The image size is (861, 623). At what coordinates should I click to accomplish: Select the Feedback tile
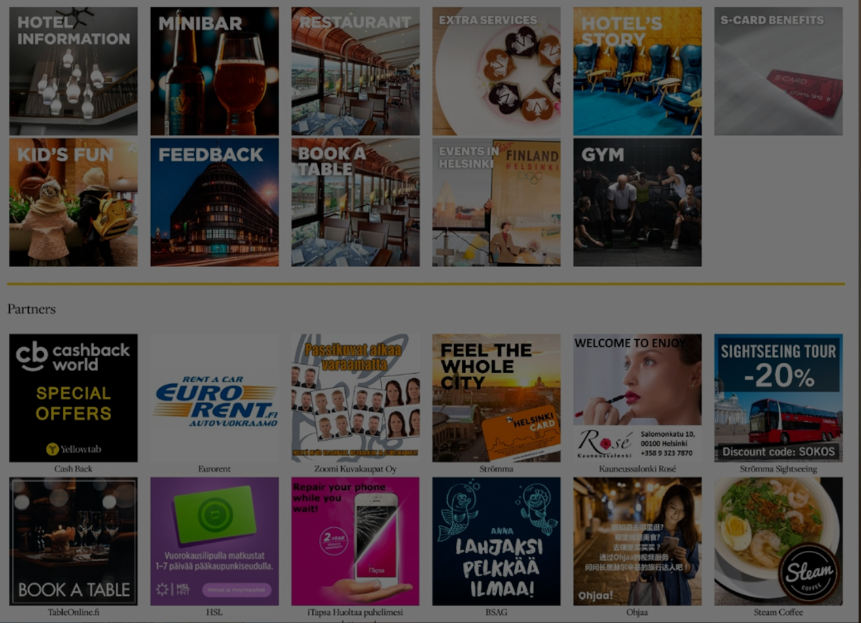tap(214, 202)
